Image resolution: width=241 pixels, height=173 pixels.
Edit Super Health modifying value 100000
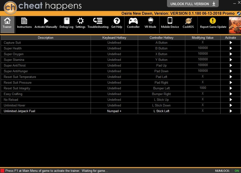pos(203,48)
